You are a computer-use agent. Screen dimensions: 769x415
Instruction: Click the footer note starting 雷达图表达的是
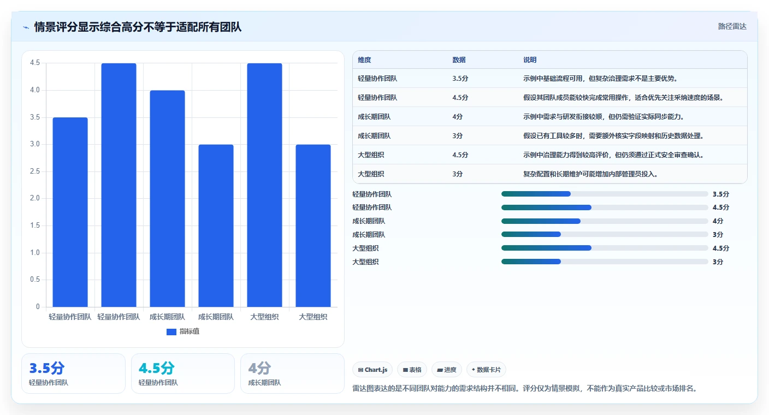click(x=525, y=389)
